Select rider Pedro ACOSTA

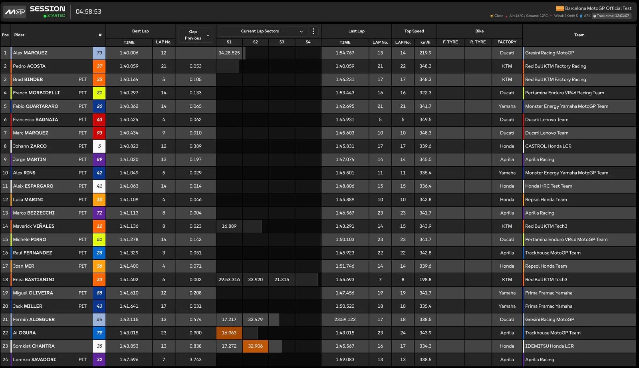tap(29, 66)
